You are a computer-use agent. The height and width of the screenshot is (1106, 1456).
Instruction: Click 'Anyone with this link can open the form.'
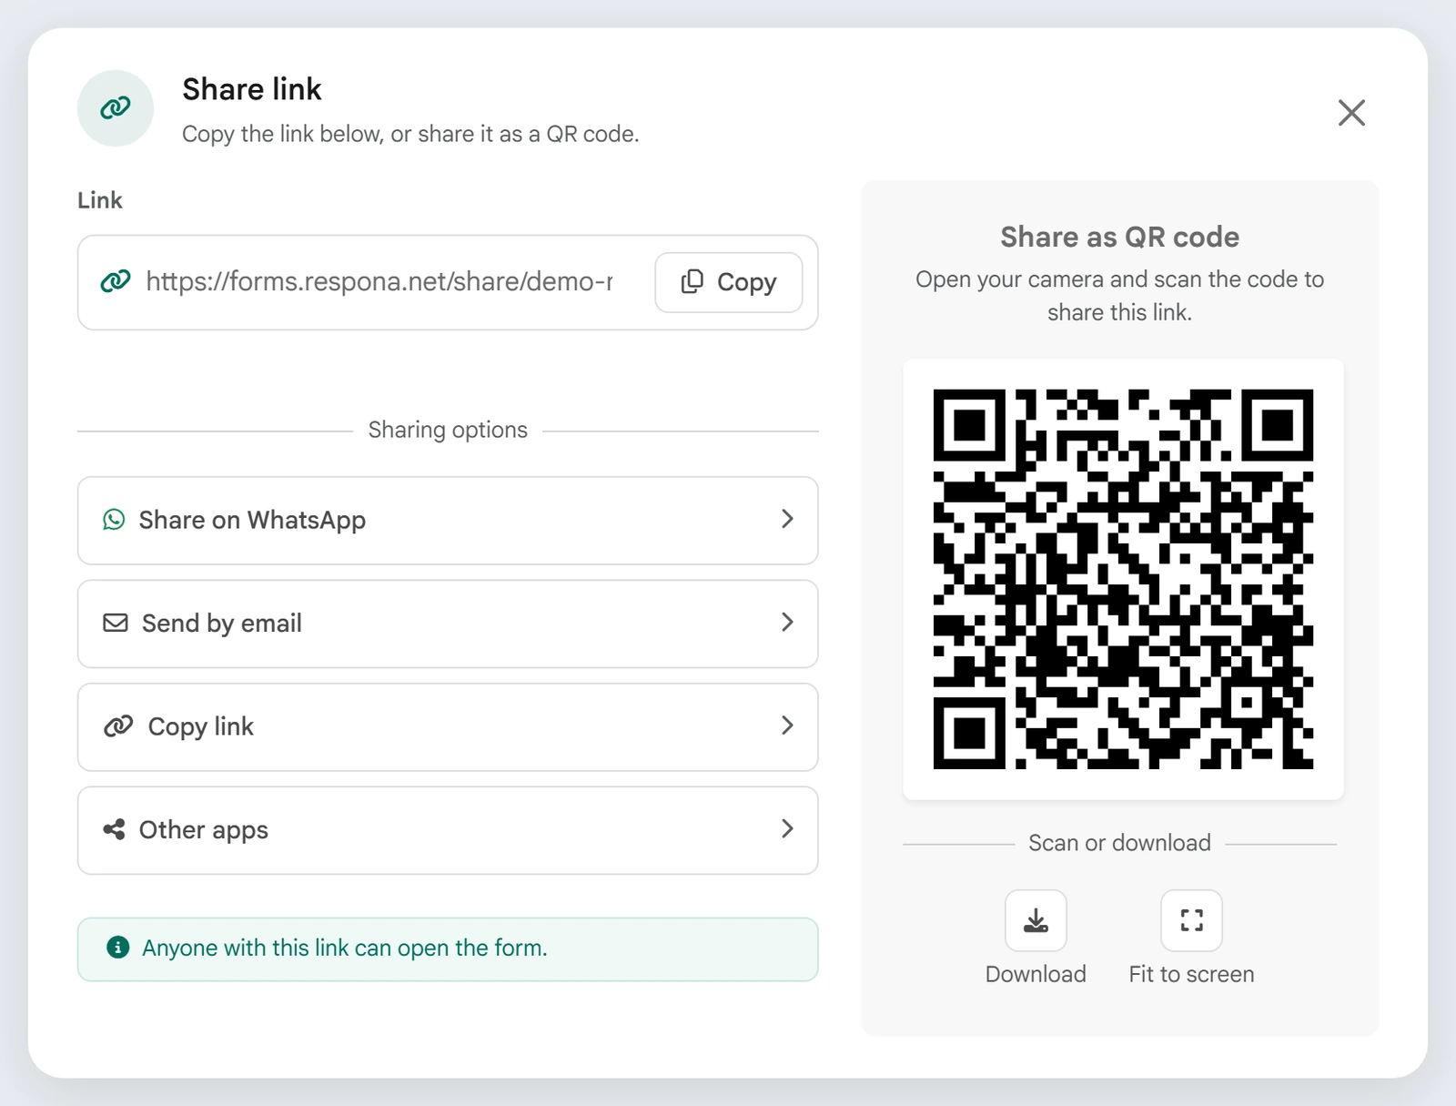click(x=345, y=949)
